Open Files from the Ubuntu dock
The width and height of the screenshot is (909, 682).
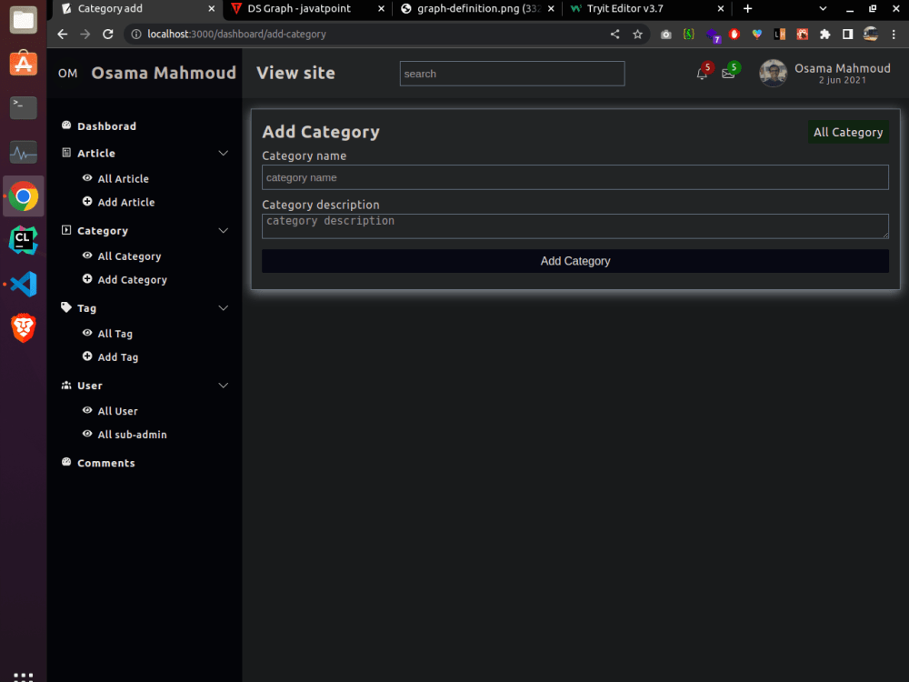pyautogui.click(x=24, y=20)
